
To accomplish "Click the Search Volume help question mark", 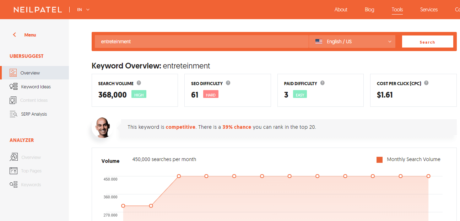I will (139, 83).
